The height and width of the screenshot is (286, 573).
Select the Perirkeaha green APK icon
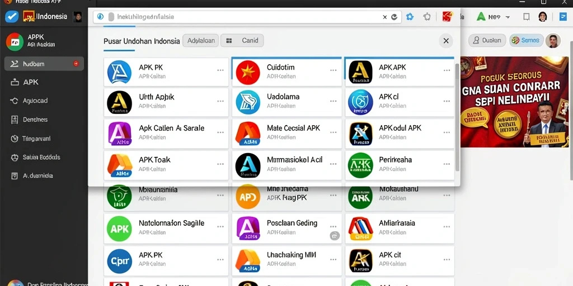point(360,165)
